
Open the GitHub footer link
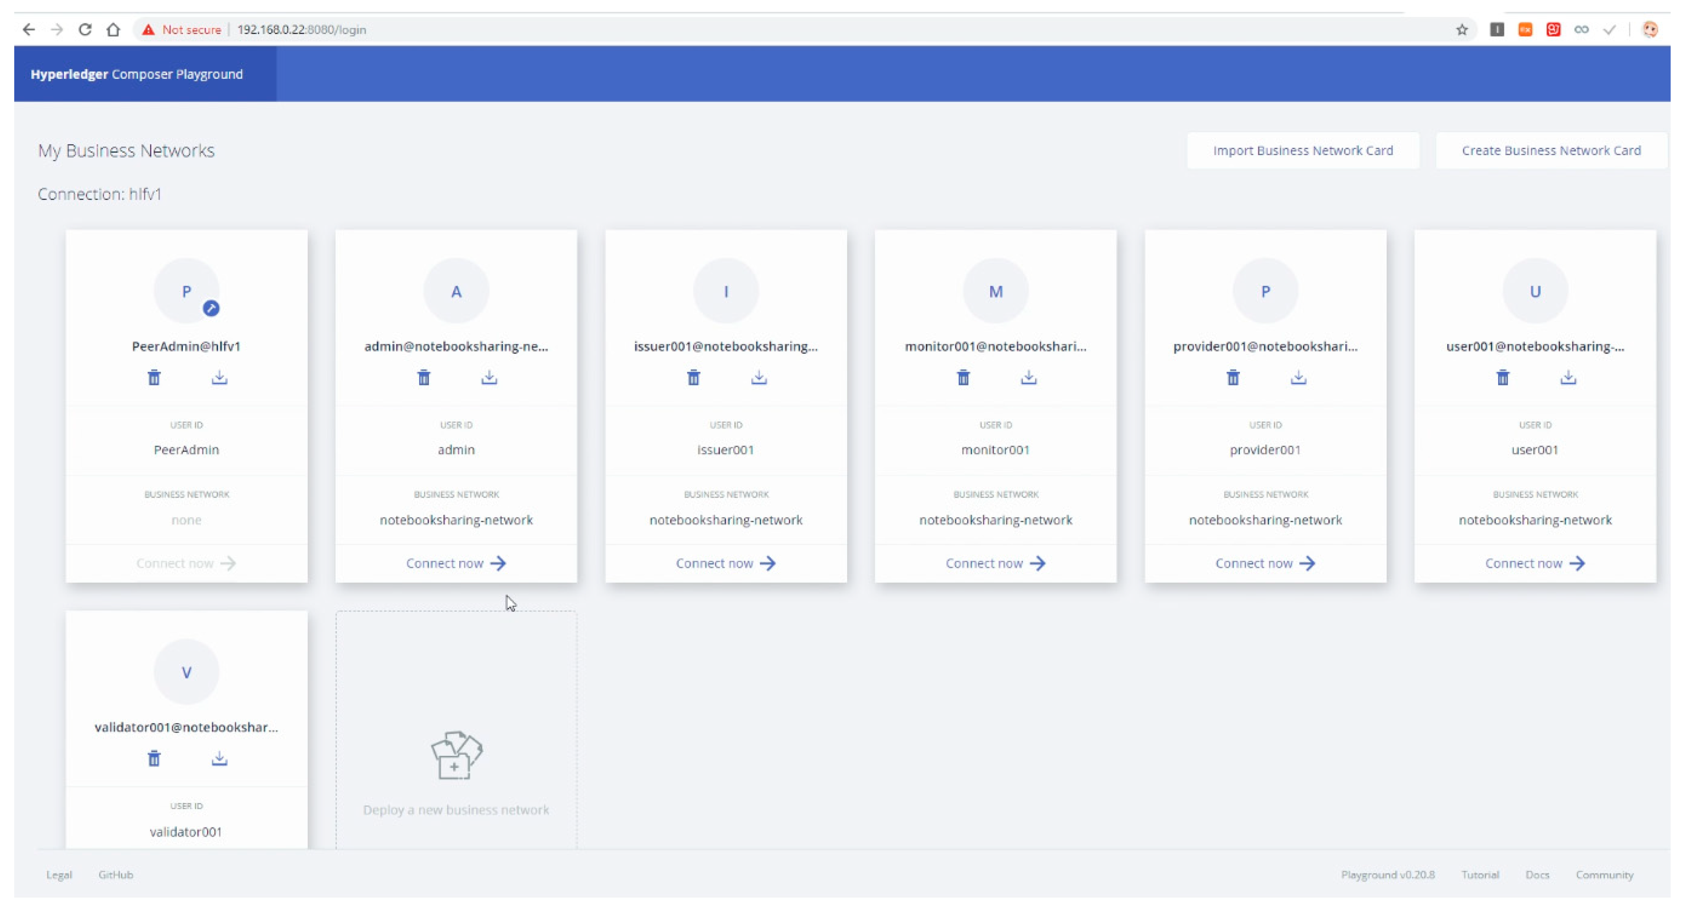pos(116,875)
